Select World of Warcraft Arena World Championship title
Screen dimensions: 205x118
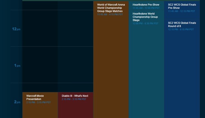point(111,8)
